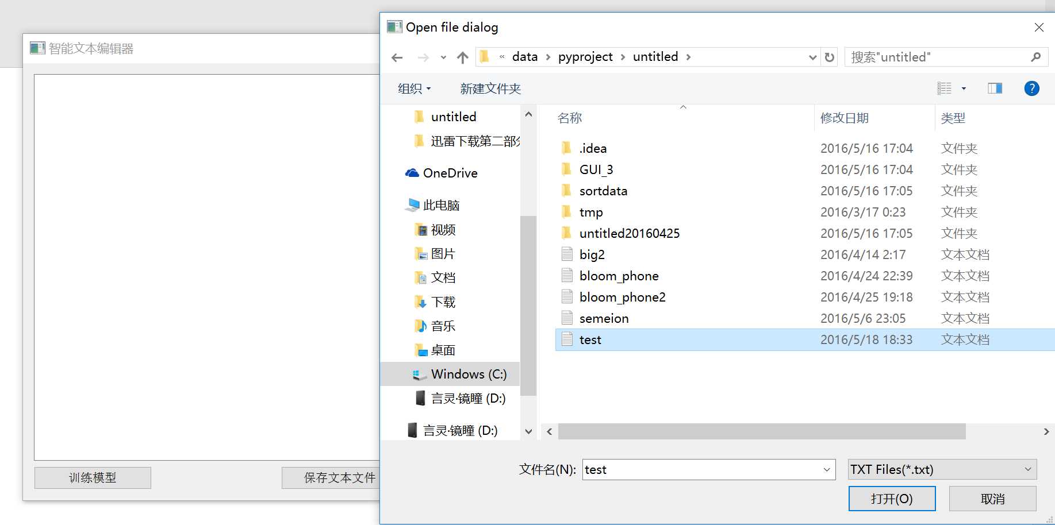Toggle the preview pane icon
This screenshot has width=1055, height=525.
(995, 88)
